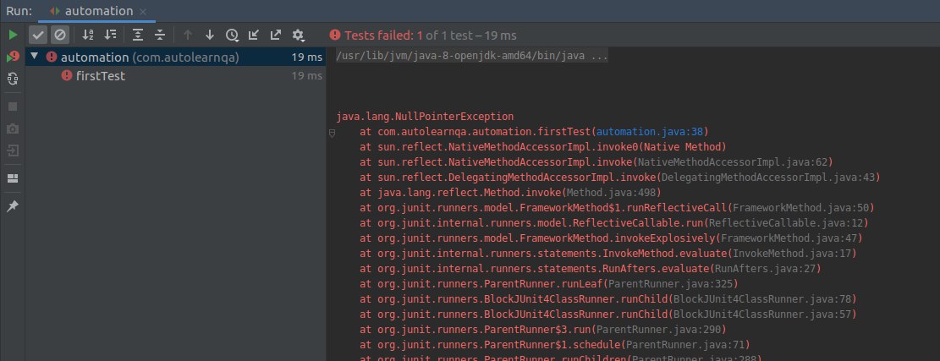The image size is (940, 361).
Task: Go to next failed test arrow
Action: tap(210, 35)
